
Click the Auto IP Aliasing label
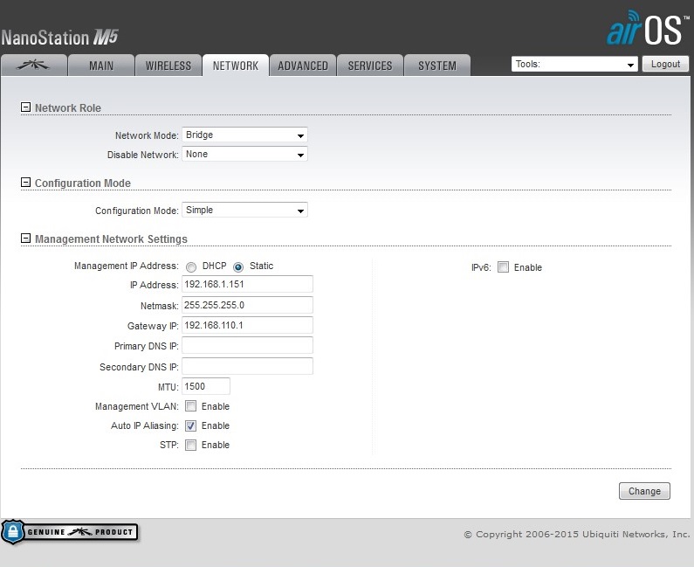(145, 425)
